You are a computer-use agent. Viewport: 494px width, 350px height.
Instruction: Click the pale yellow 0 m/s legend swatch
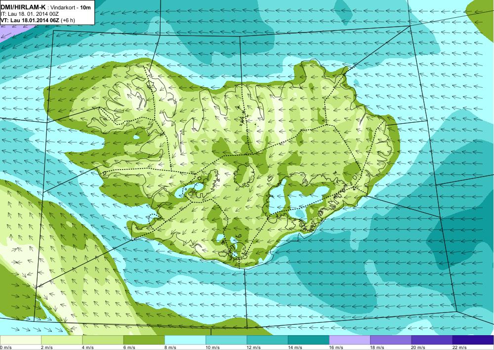coord(20,340)
